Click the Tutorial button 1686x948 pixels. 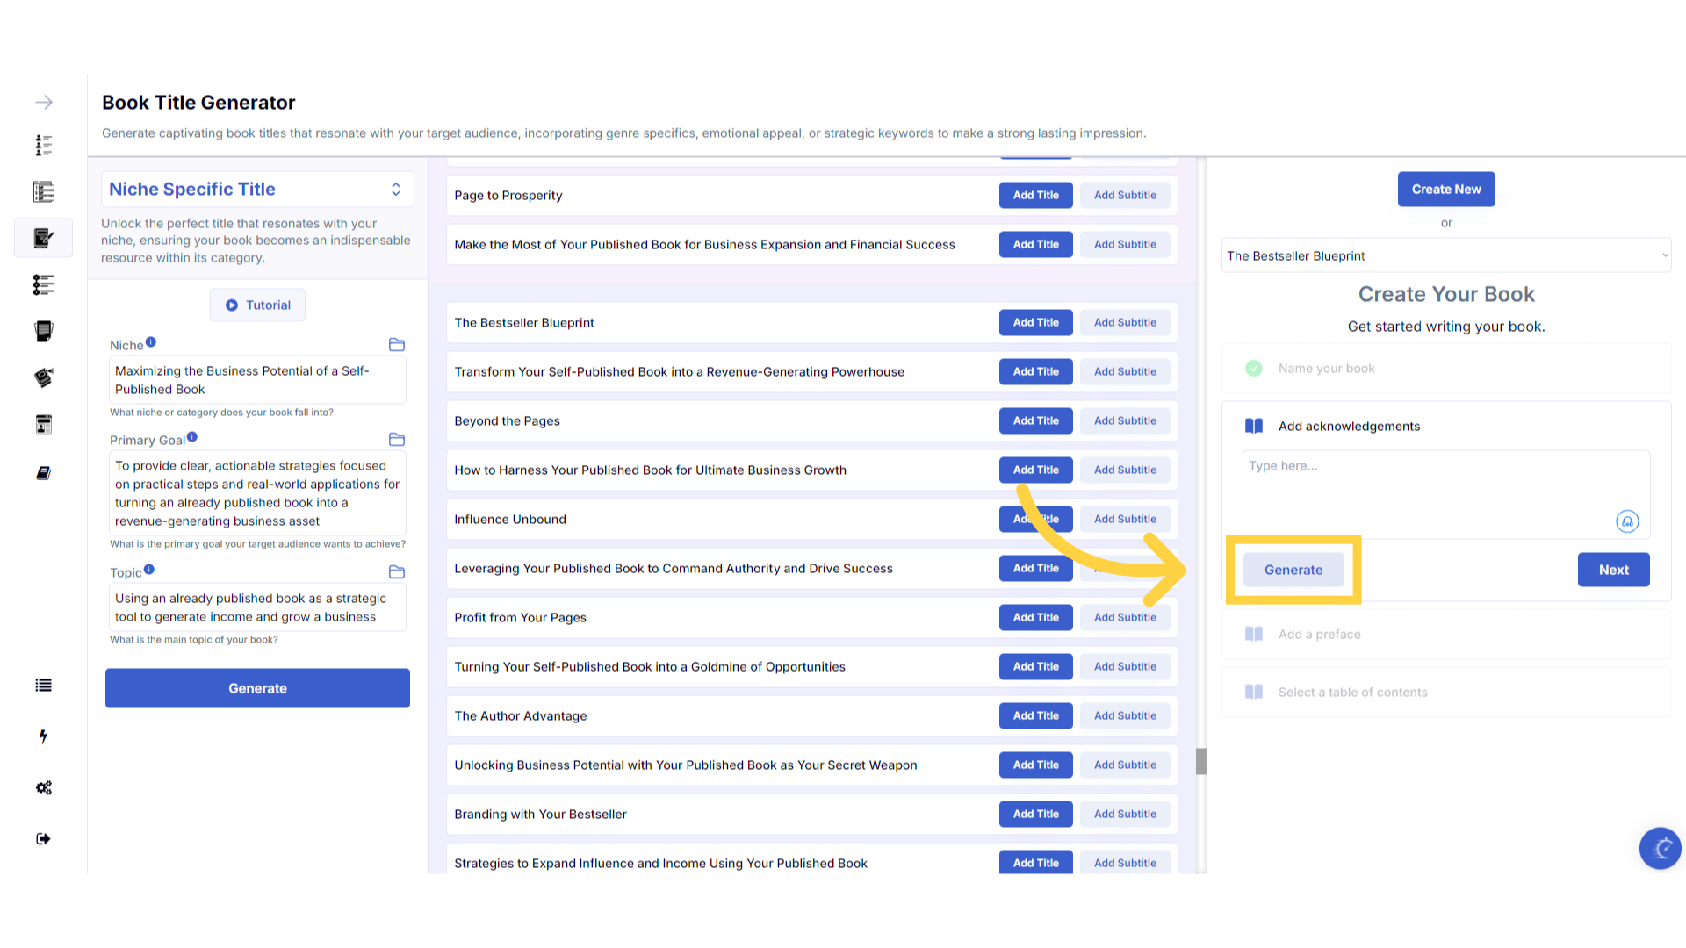[x=257, y=305]
